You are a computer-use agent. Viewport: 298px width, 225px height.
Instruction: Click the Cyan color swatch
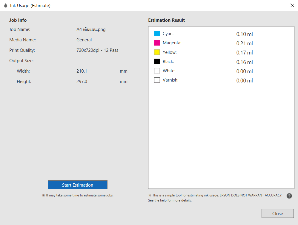[157, 34]
